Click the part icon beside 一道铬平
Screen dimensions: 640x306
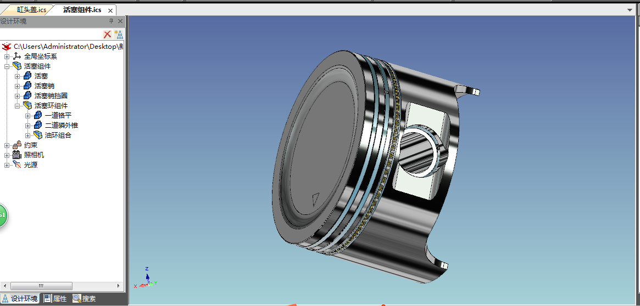38,115
